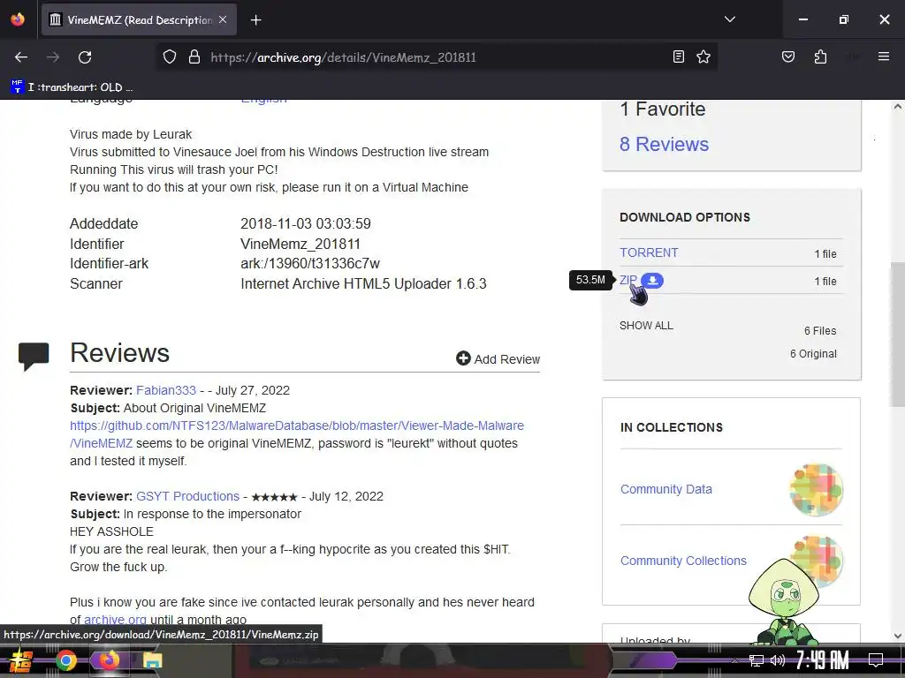List all tabs dropdown arrow
The image size is (905, 678).
point(729,19)
